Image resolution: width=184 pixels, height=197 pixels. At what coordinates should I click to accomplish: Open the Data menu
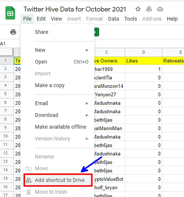coord(113,19)
